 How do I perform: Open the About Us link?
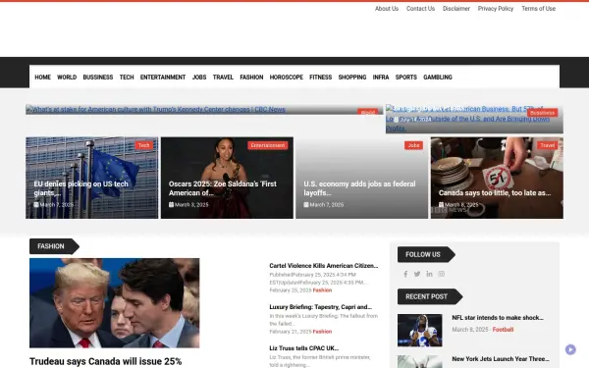coord(387,8)
